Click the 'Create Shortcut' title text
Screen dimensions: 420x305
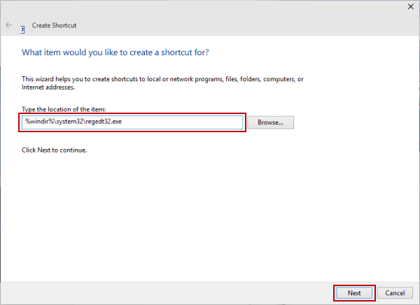[54, 25]
